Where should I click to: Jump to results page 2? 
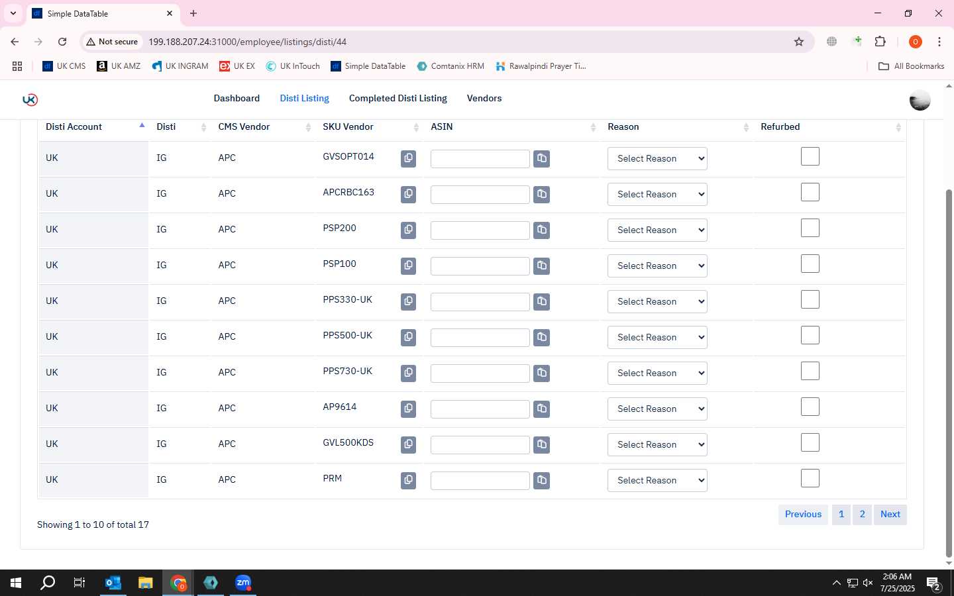pyautogui.click(x=862, y=514)
